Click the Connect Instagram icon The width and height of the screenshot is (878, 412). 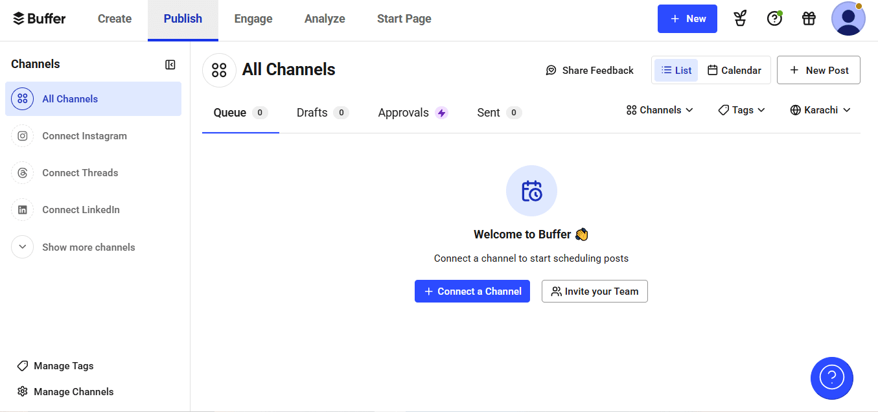[x=23, y=136]
